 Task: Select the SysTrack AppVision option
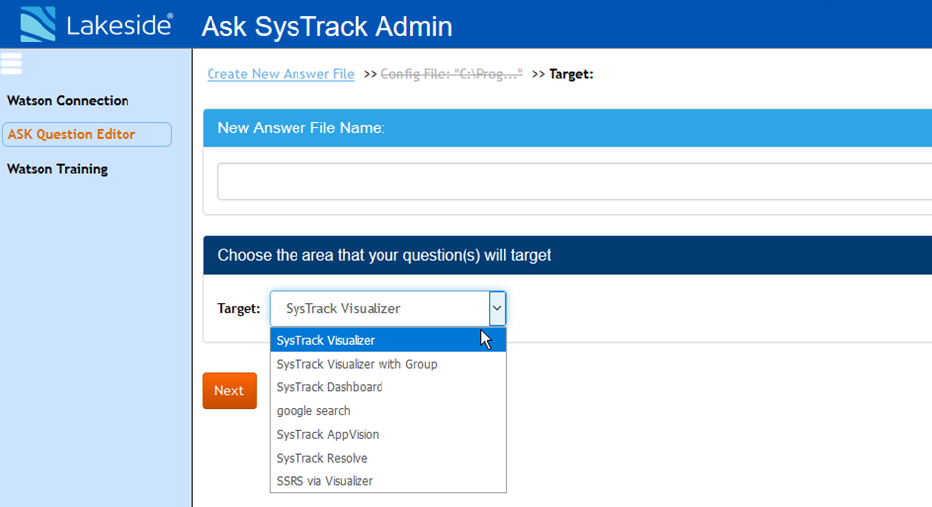pyautogui.click(x=388, y=435)
